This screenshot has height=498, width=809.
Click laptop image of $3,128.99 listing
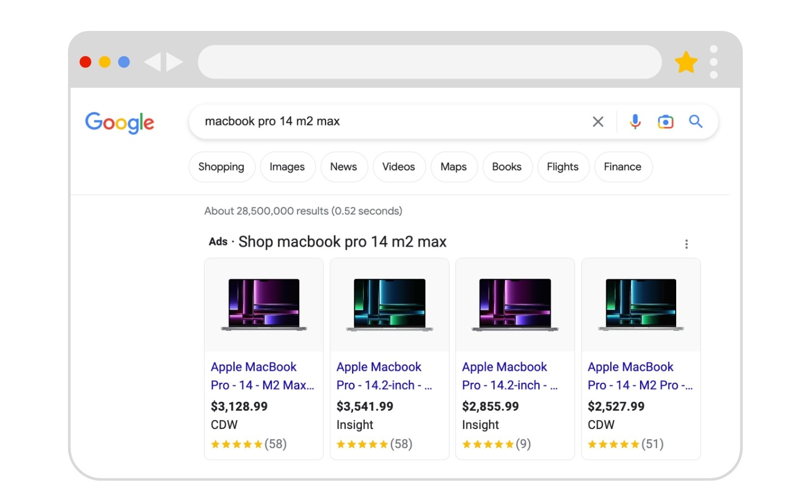[264, 305]
